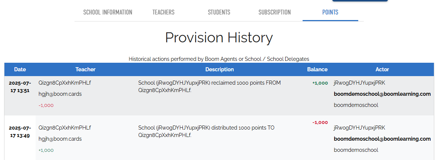Select the 2025-07-17 13:51 date cell
This screenshot has width=435, height=160.
[x=20, y=86]
